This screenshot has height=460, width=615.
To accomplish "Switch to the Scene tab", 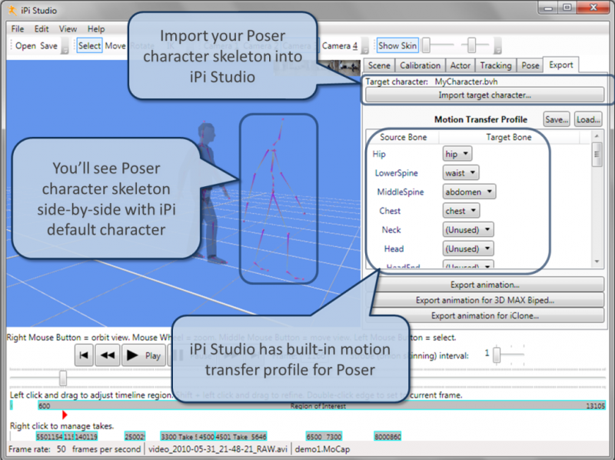I will 379,65.
